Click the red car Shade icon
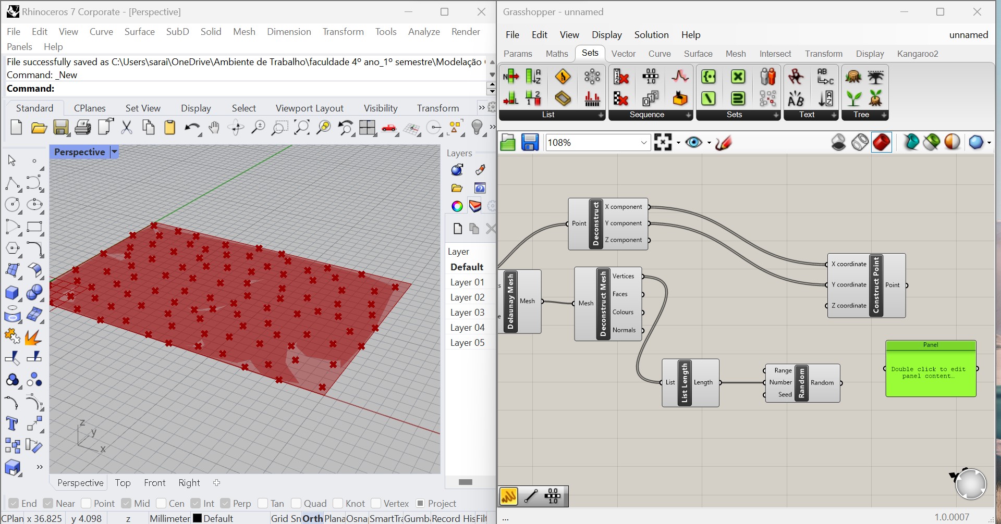 [389, 128]
